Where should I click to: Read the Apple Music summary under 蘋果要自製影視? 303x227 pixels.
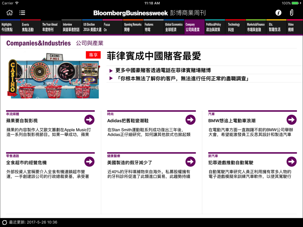pyautogui.click(x=48, y=132)
